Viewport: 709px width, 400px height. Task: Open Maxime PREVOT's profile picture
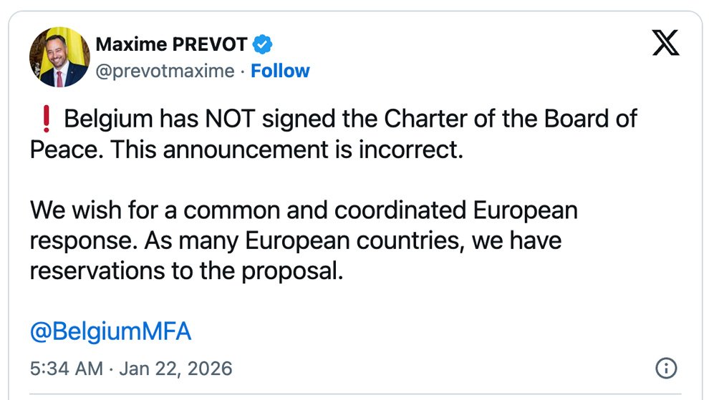click(59, 58)
